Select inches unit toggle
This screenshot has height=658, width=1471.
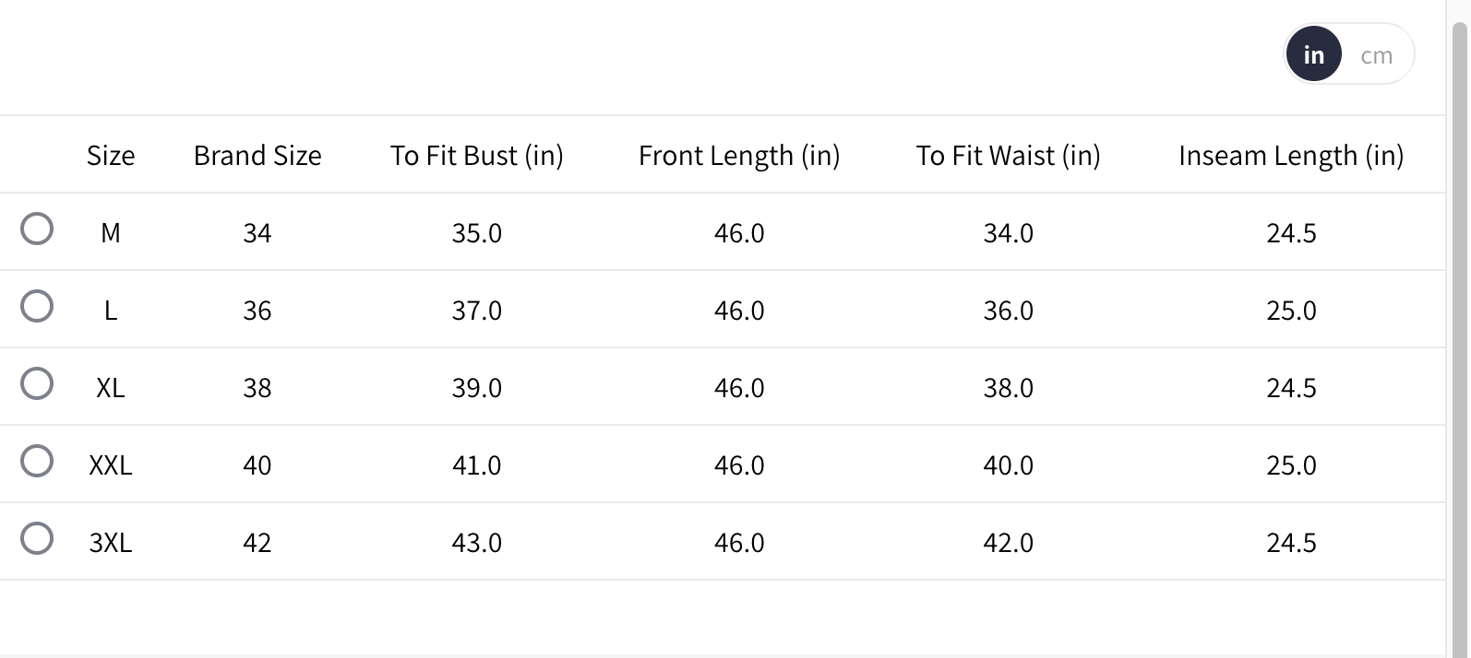tap(1313, 55)
